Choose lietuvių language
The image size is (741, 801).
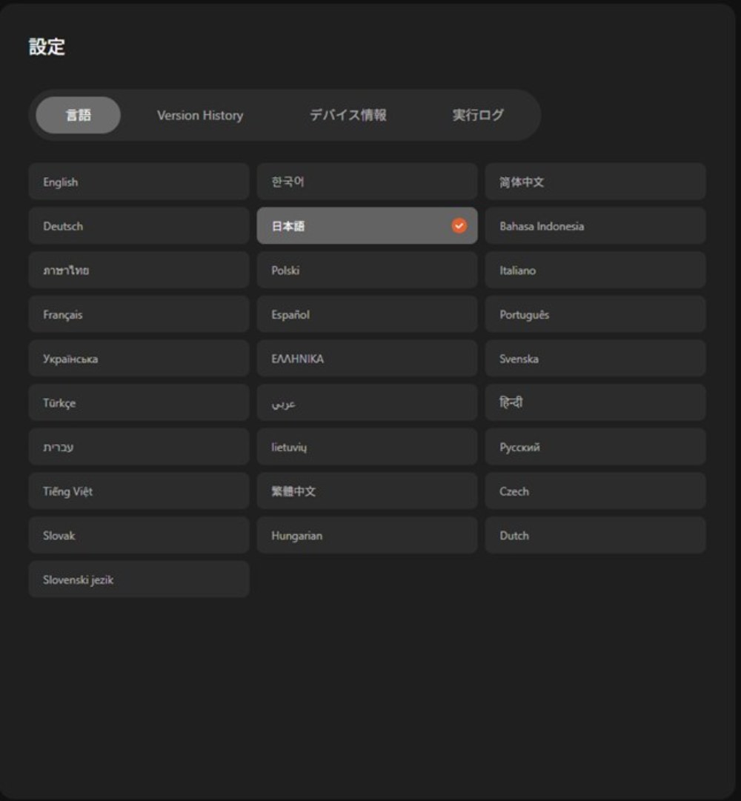pyautogui.click(x=368, y=447)
